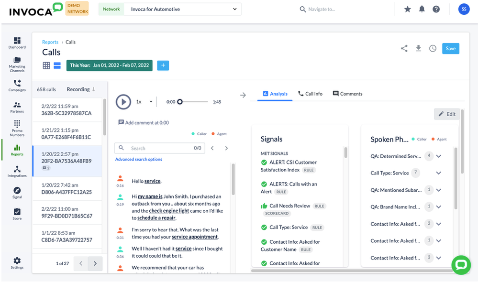Screen dimensions: 478x282
Task: Select call 20F2-BA7536A48FB9
Action: coord(67,161)
